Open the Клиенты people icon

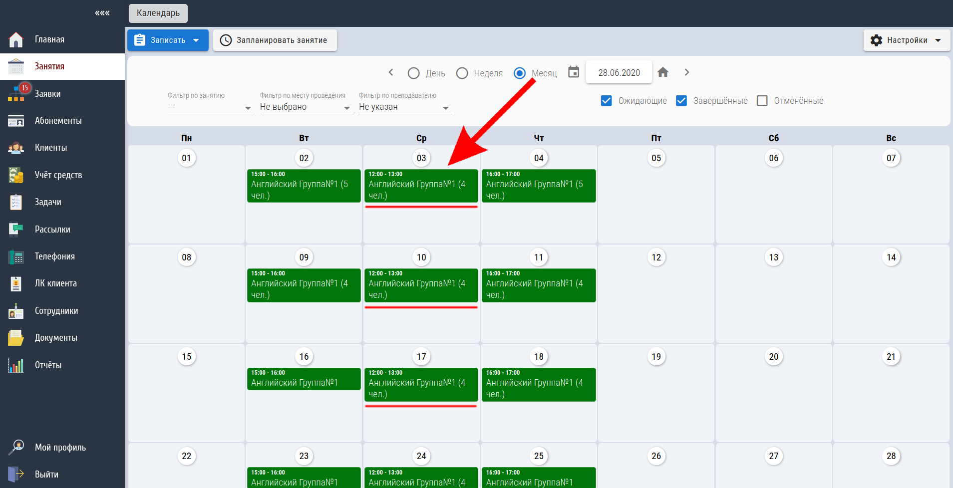pyautogui.click(x=16, y=148)
